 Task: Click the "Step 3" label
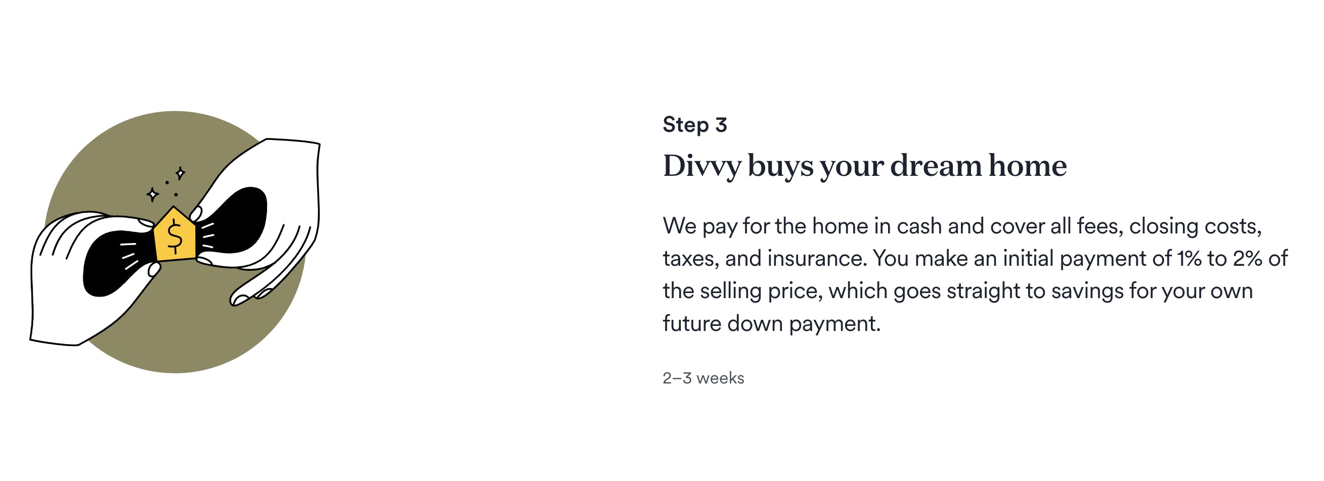click(x=694, y=125)
